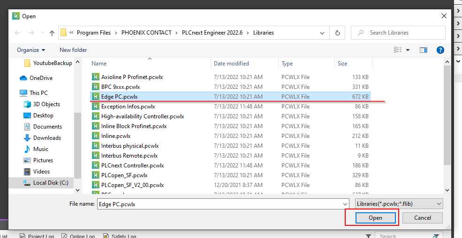Select YoutubeBackup folder in navigation pane
Viewport: 462px width, 238px height.
48,63
